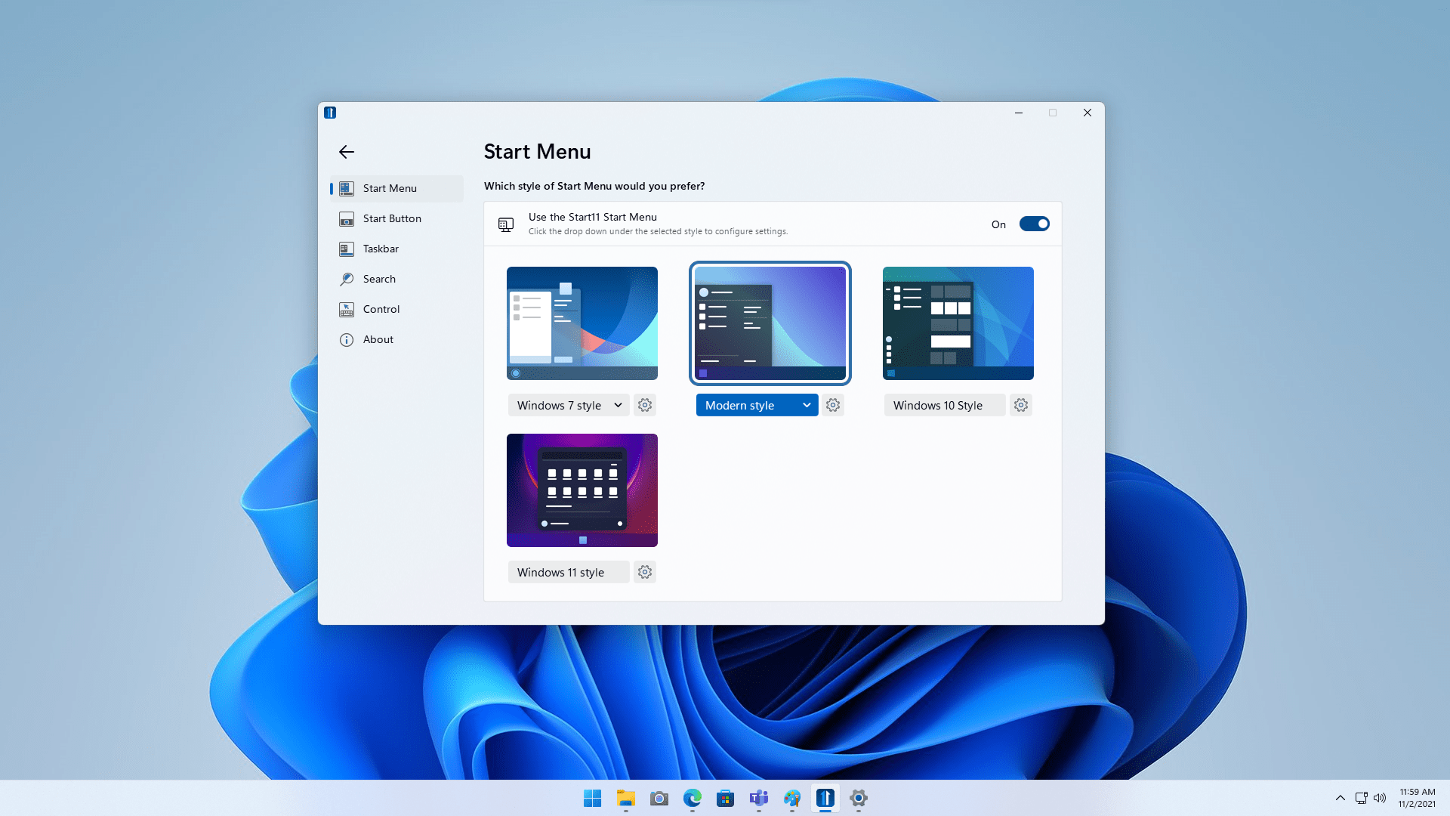Click the Windows 11 style settings gear icon
This screenshot has height=816, width=1450.
pos(646,572)
